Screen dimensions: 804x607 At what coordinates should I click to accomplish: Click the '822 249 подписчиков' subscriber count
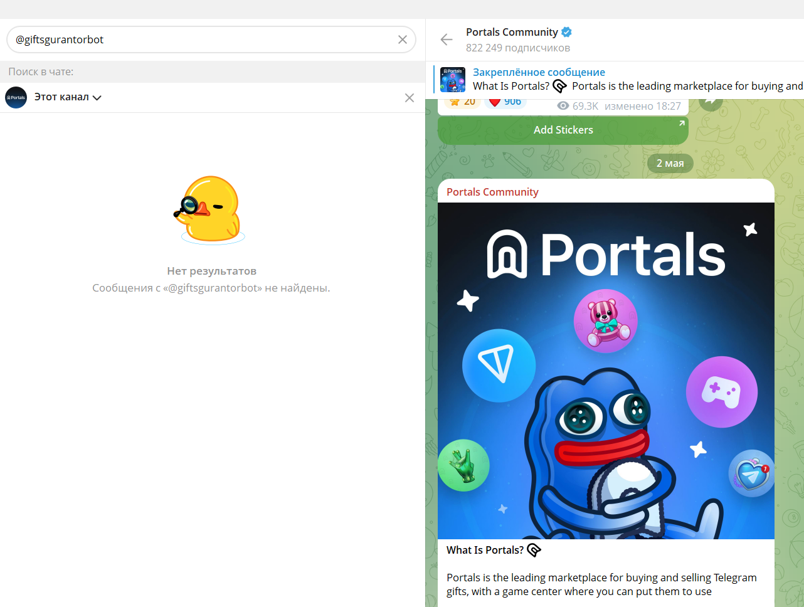518,48
